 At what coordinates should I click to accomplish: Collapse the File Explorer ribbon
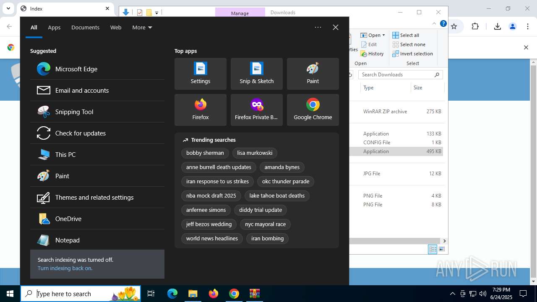[435, 24]
